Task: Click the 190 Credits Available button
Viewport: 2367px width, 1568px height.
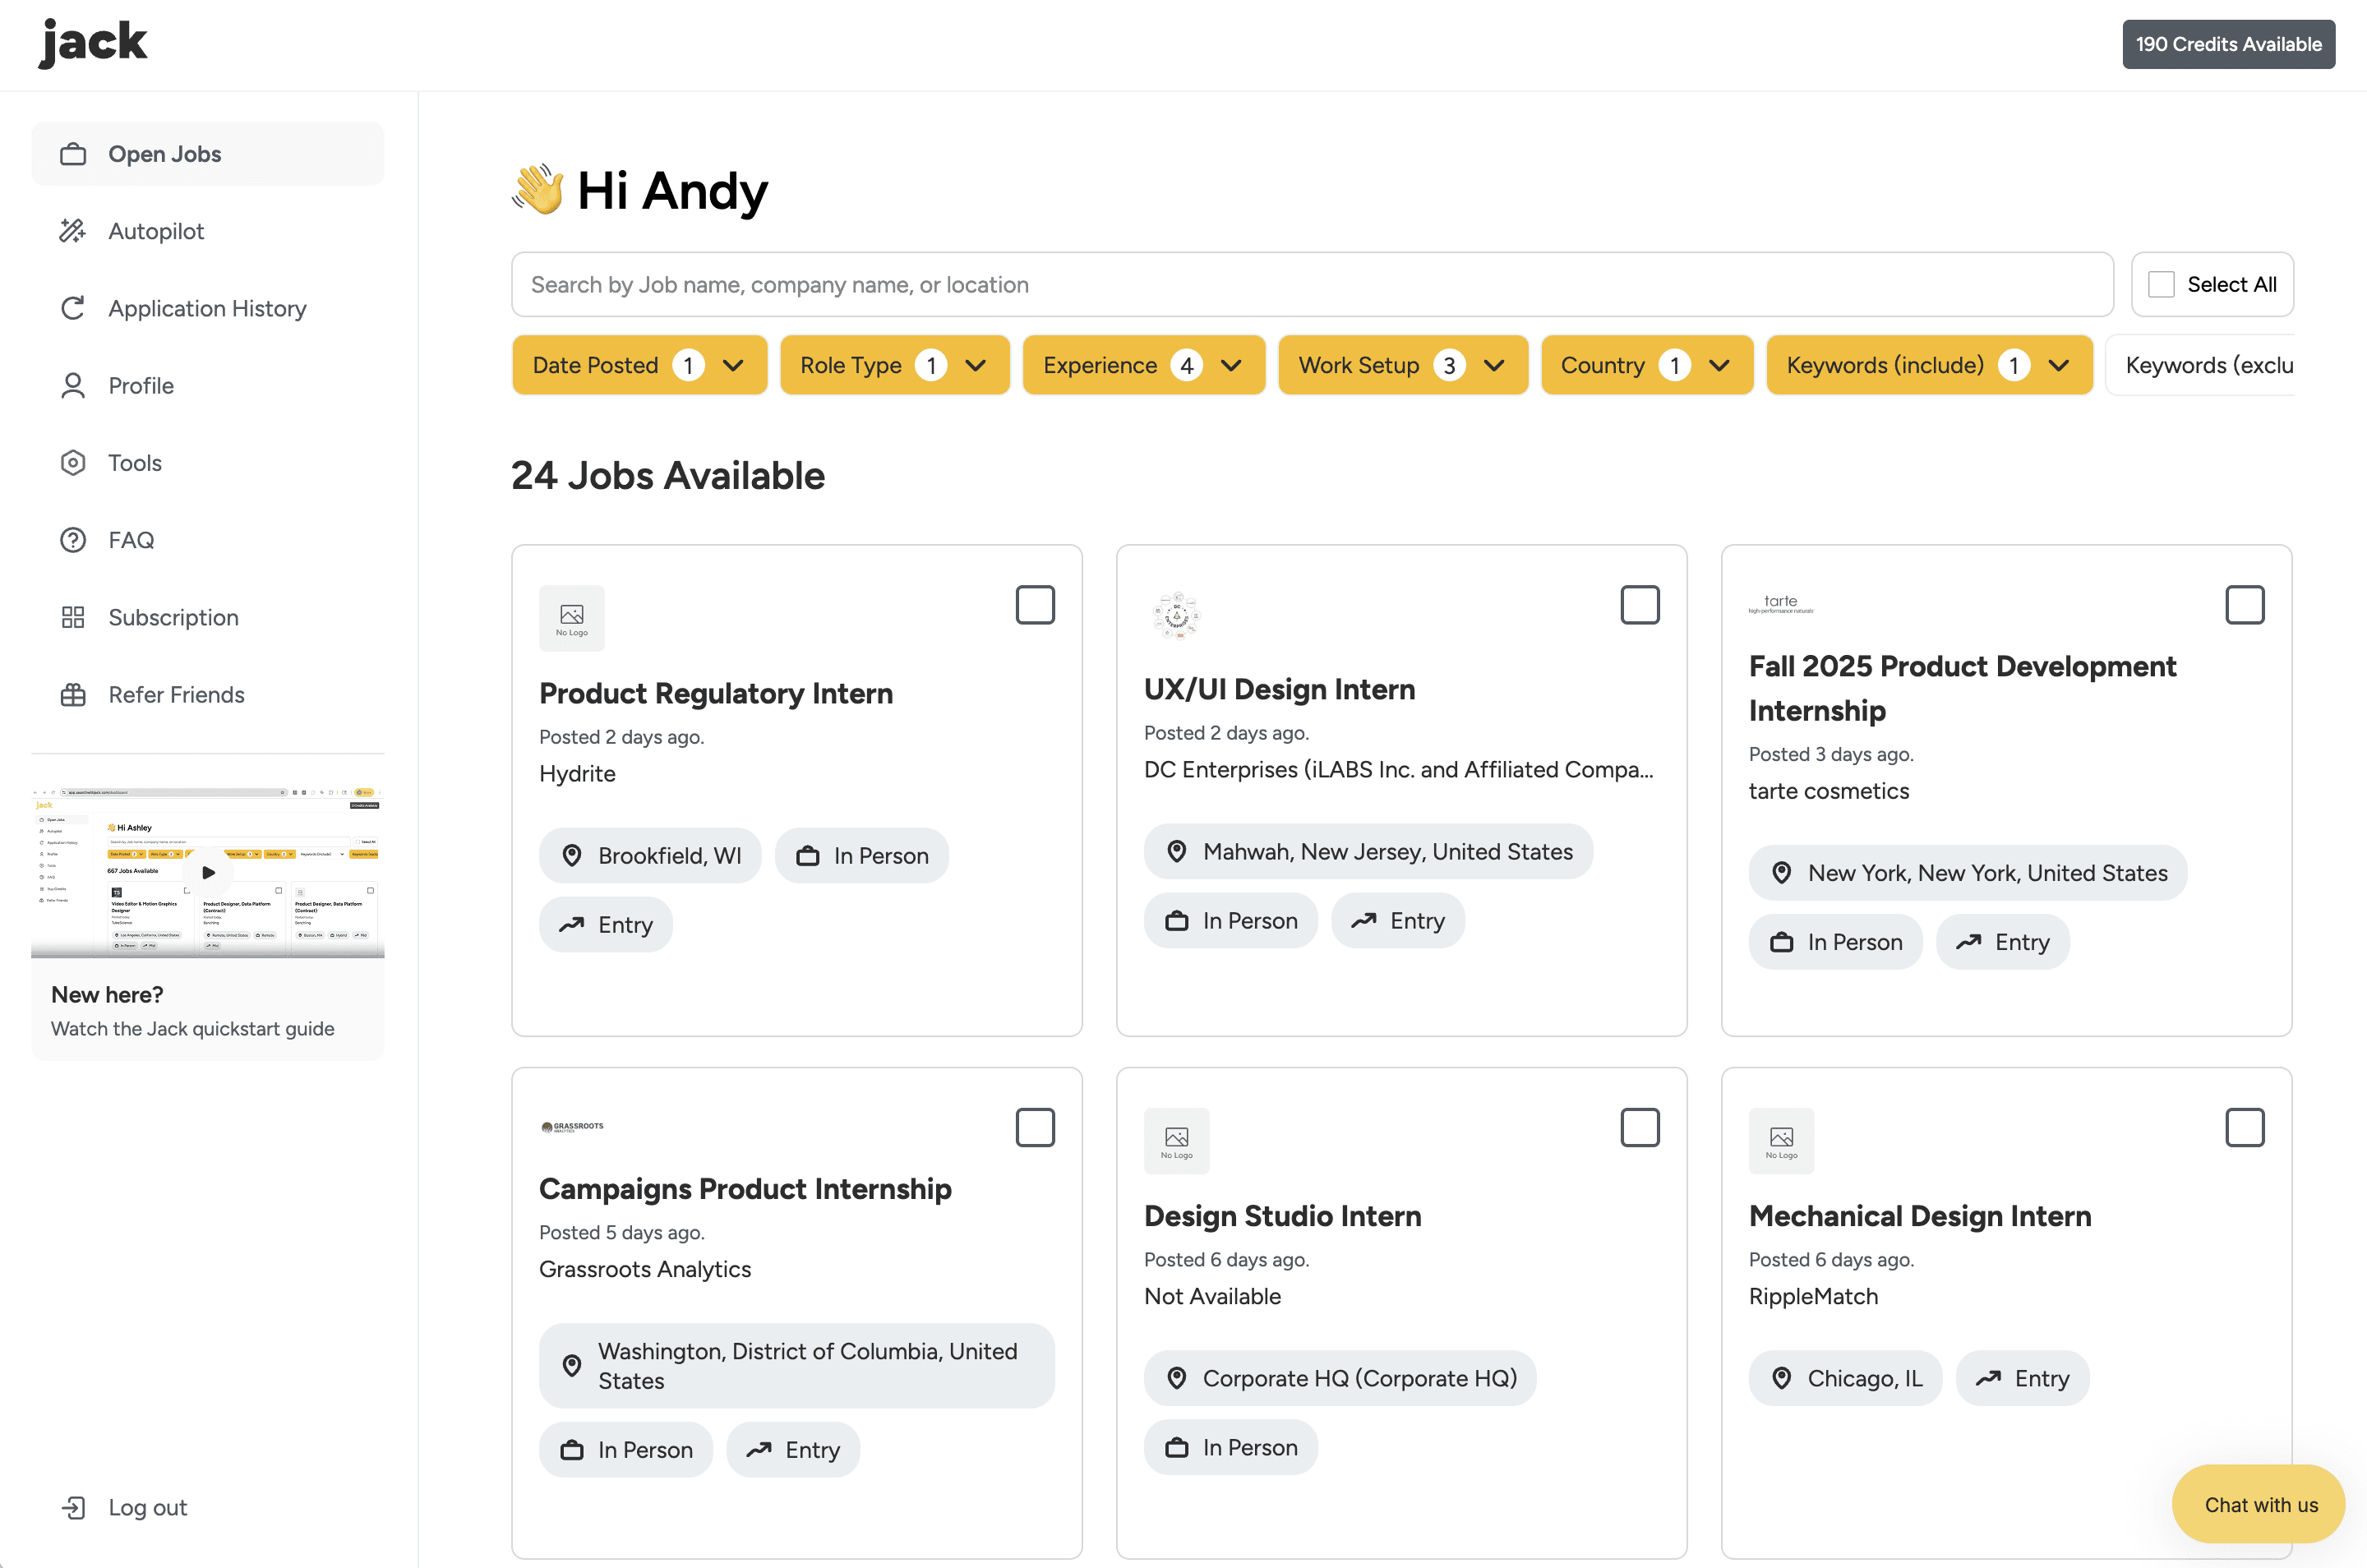Action: (x=2228, y=44)
